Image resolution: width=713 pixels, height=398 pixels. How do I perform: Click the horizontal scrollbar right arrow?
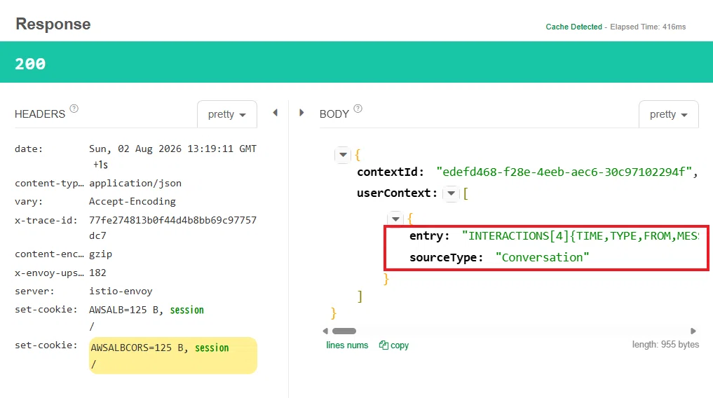[x=693, y=331]
